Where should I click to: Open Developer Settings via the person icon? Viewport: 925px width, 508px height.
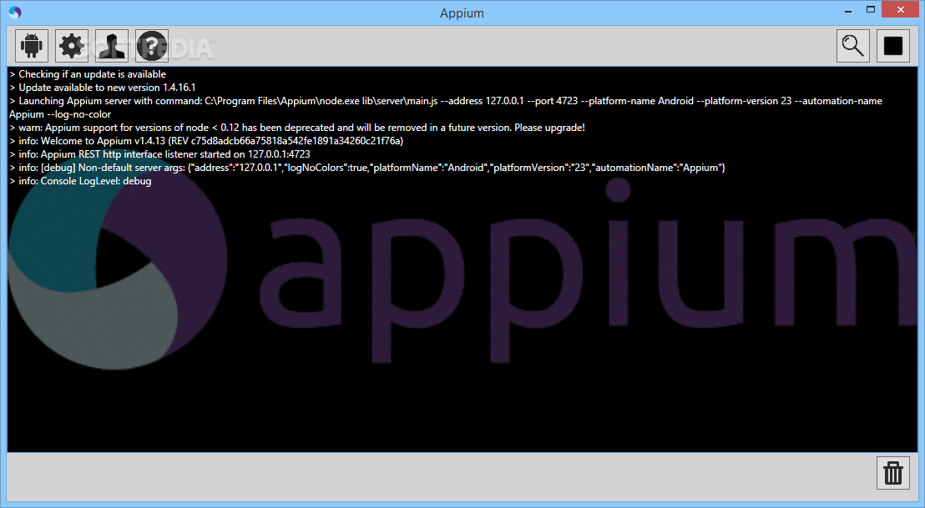[x=112, y=46]
